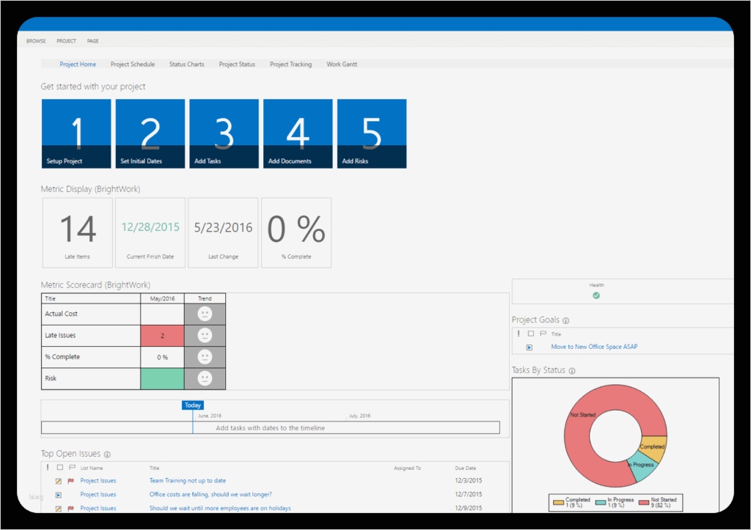Click the green Risk status cell

[x=162, y=379]
